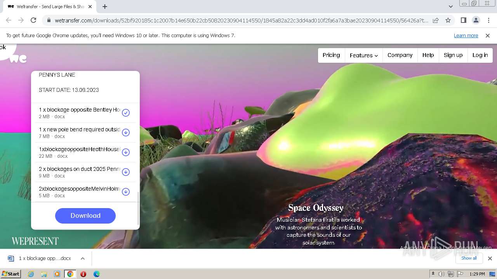Open options for downloaded docx file
This screenshot has width=497, height=279.
click(83, 258)
